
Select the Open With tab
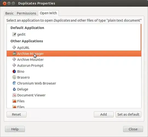click(48, 13)
